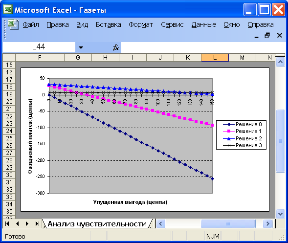
Task: Click legend entry Решение 2
Action: click(x=243, y=138)
